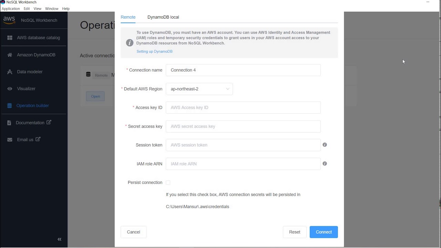Click external link icon beside Documentation
This screenshot has width=441, height=248.
tap(49, 122)
